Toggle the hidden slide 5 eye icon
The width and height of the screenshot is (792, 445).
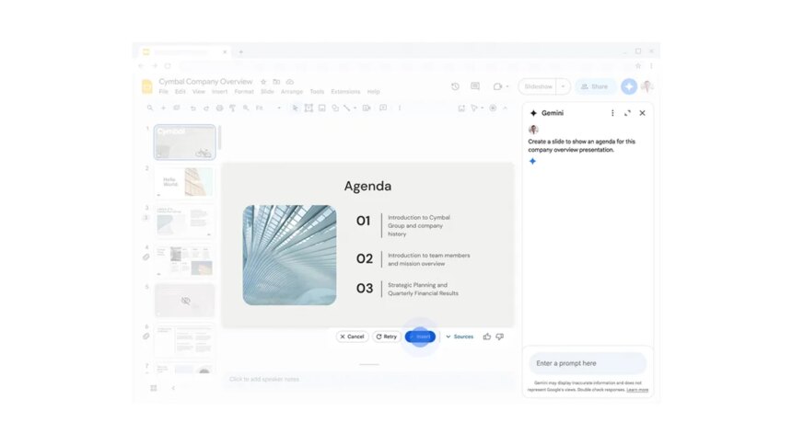click(185, 301)
